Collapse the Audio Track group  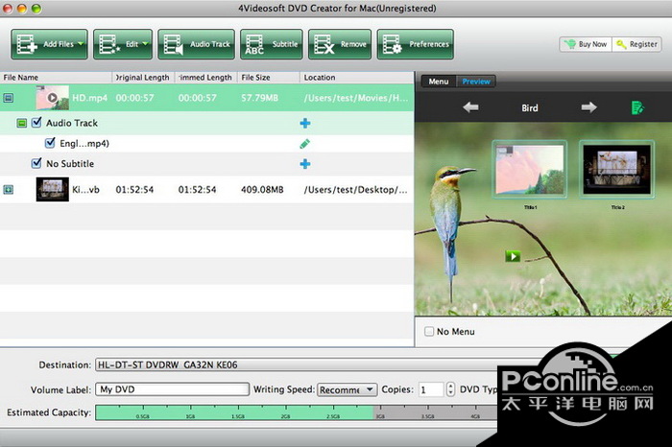[21, 124]
